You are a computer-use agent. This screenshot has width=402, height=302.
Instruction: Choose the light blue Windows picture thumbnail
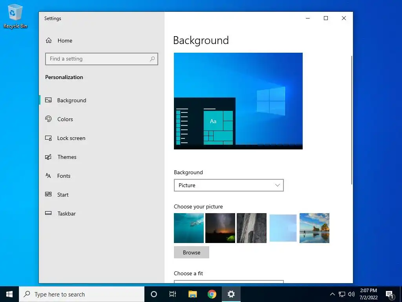point(283,228)
